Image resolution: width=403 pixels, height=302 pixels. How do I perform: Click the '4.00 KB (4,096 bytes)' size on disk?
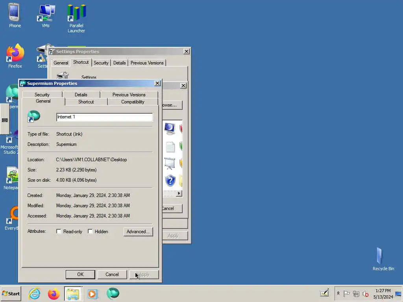76,180
